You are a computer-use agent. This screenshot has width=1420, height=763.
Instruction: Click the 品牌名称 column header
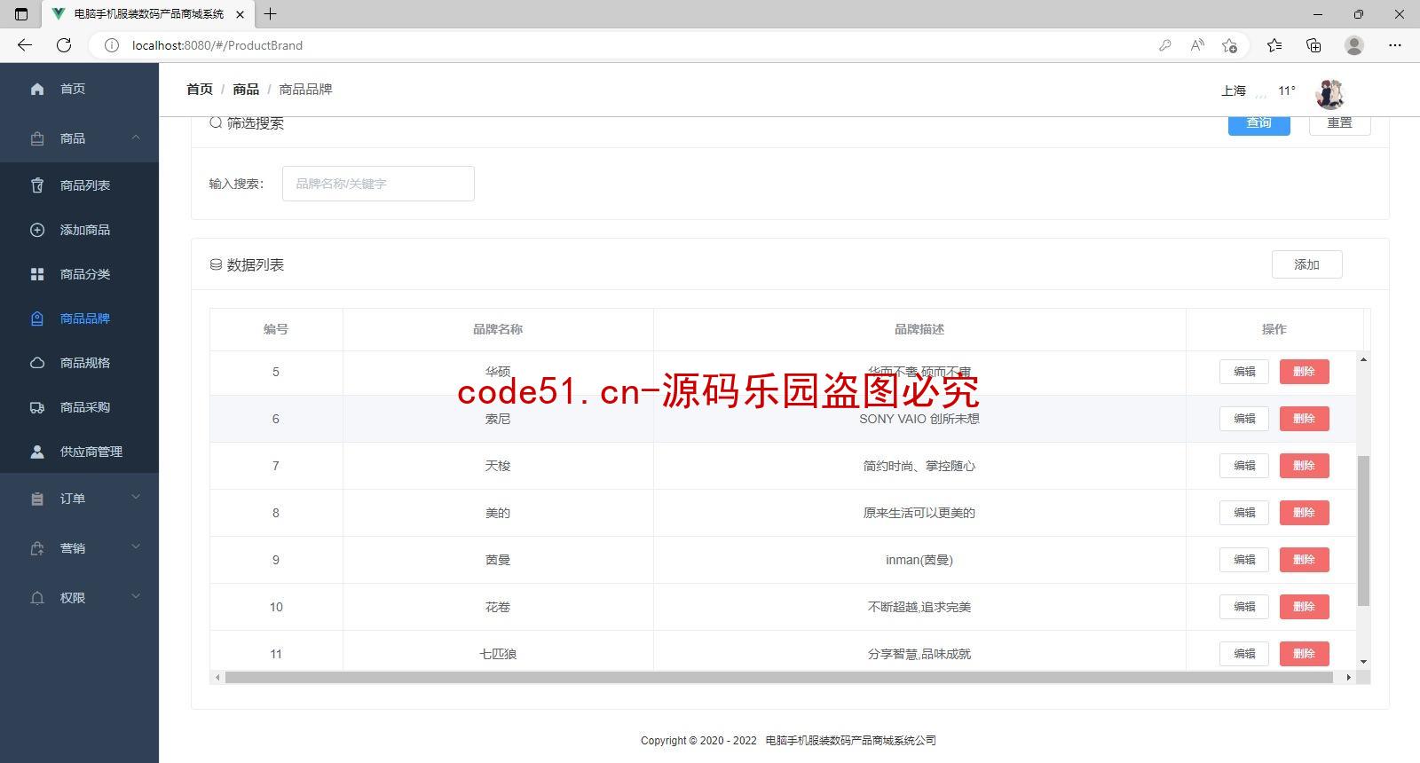pyautogui.click(x=498, y=329)
